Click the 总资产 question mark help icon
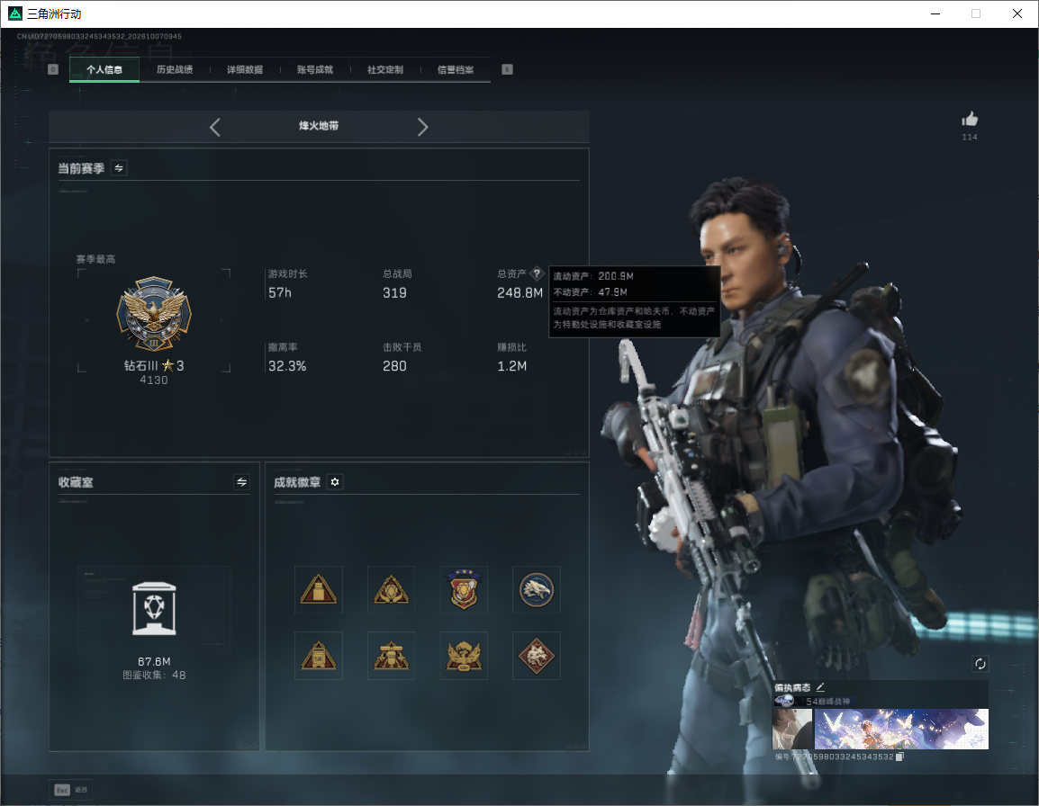Screen dimensions: 1039x806 click(537, 273)
